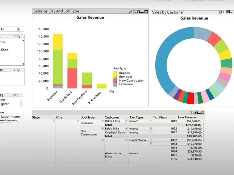Print the Sales by Customer donut chart

[x=220, y=12]
